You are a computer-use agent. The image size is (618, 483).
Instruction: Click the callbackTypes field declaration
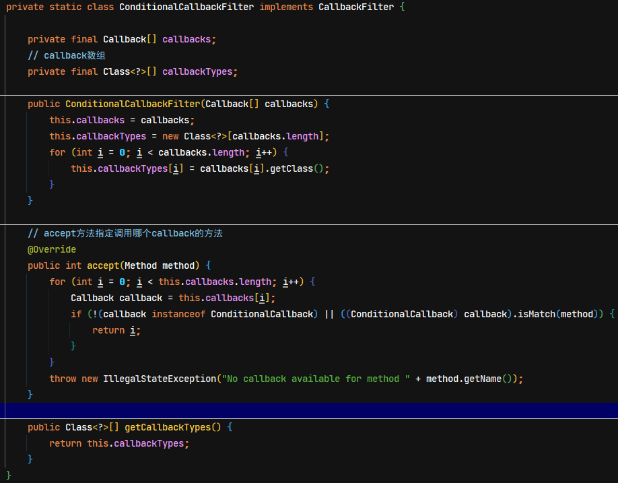(197, 72)
